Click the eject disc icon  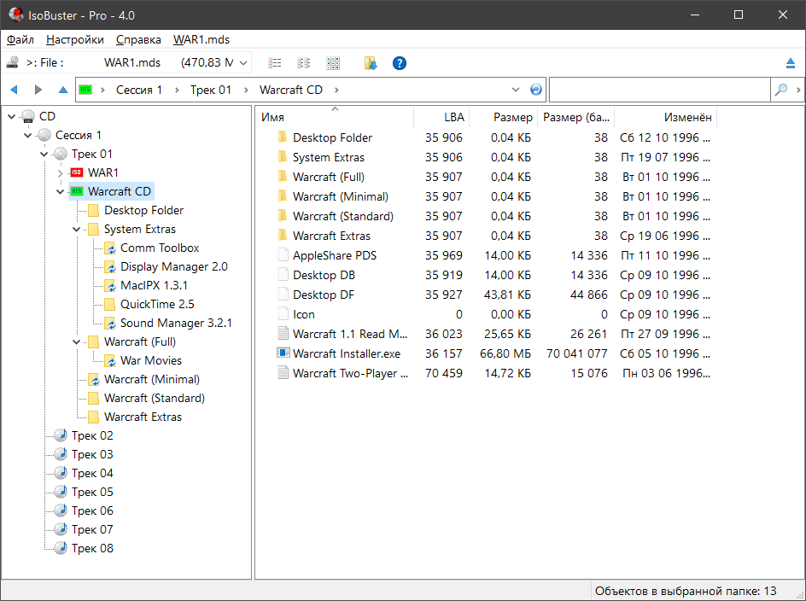tap(791, 63)
